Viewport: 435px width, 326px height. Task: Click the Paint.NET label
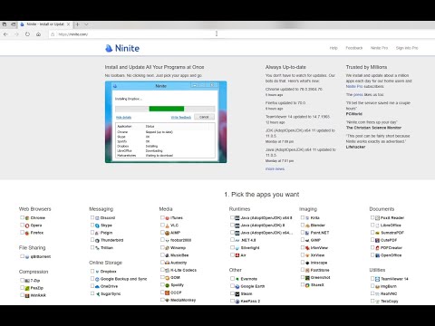point(320,233)
